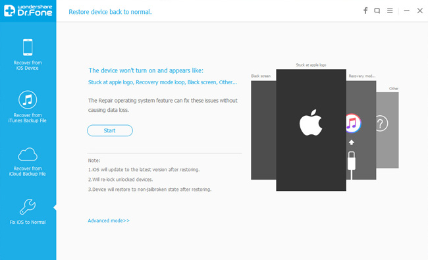Click the 'Stuck at apple logo' caption
The height and width of the screenshot is (260, 428).
click(311, 65)
